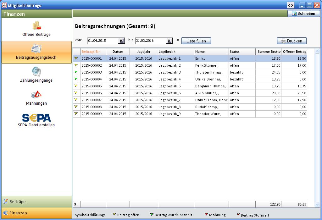Viewport: 322px width, 220px height.
Task: Open Offene Beiträge coins icon
Action: pyautogui.click(x=37, y=26)
